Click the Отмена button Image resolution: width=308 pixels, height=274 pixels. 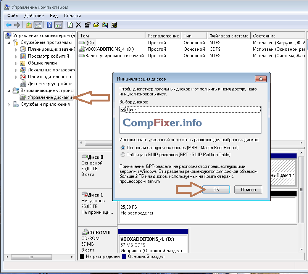pos(248,190)
